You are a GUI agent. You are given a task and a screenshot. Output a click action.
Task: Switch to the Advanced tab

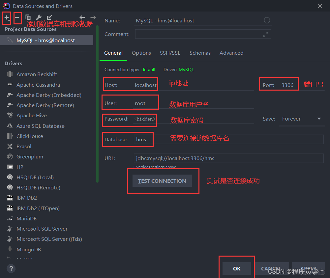click(x=231, y=53)
